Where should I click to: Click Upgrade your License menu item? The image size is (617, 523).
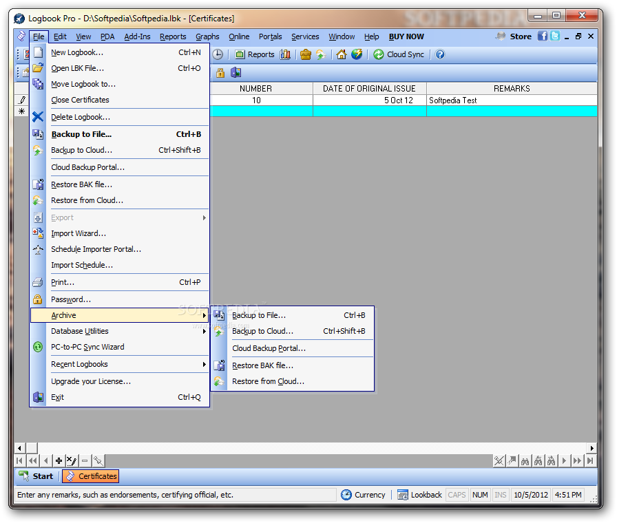click(119, 382)
